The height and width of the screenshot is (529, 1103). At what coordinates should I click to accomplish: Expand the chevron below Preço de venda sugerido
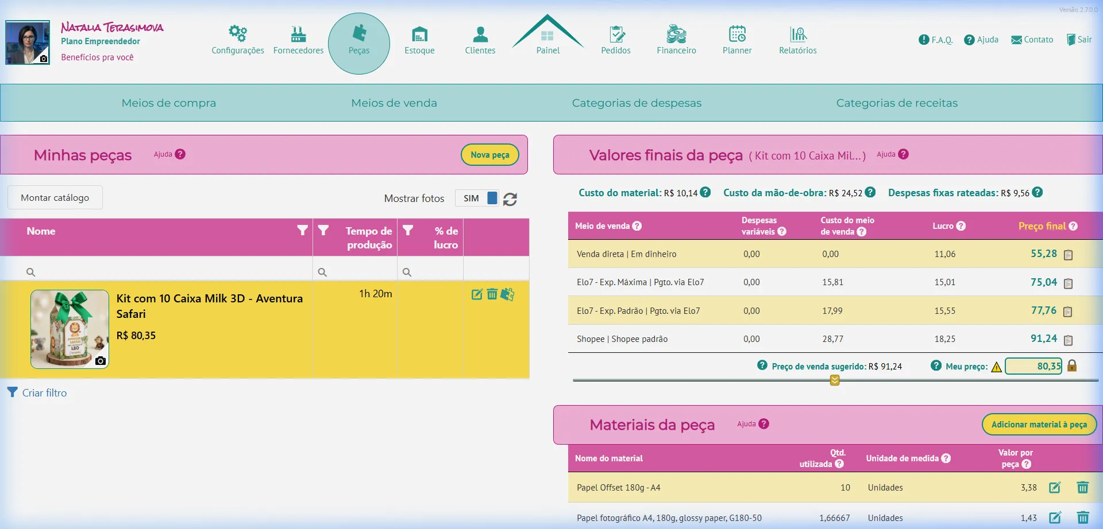tap(834, 379)
